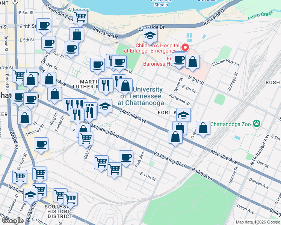Image resolution: width=281 pixels, height=225 pixels.
Task: Click the Citico Creek label
Action: tap(261, 15)
